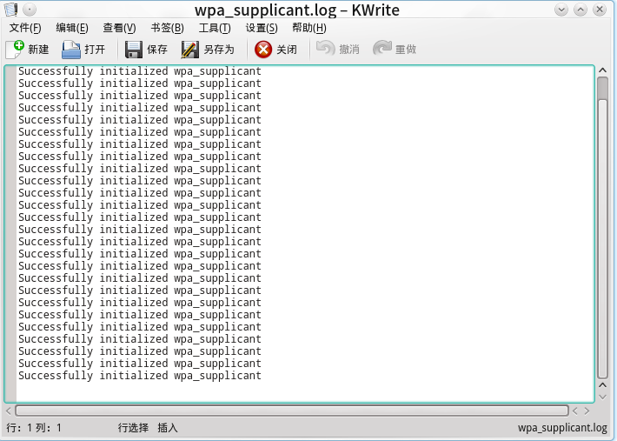Open the 书签(B) menu
Screen dimensions: 617x441
pyautogui.click(x=167, y=28)
